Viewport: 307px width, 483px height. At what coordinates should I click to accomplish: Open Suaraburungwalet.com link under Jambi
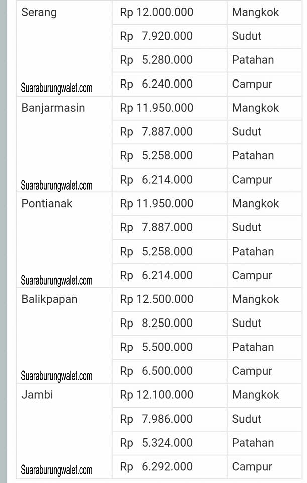point(57,470)
